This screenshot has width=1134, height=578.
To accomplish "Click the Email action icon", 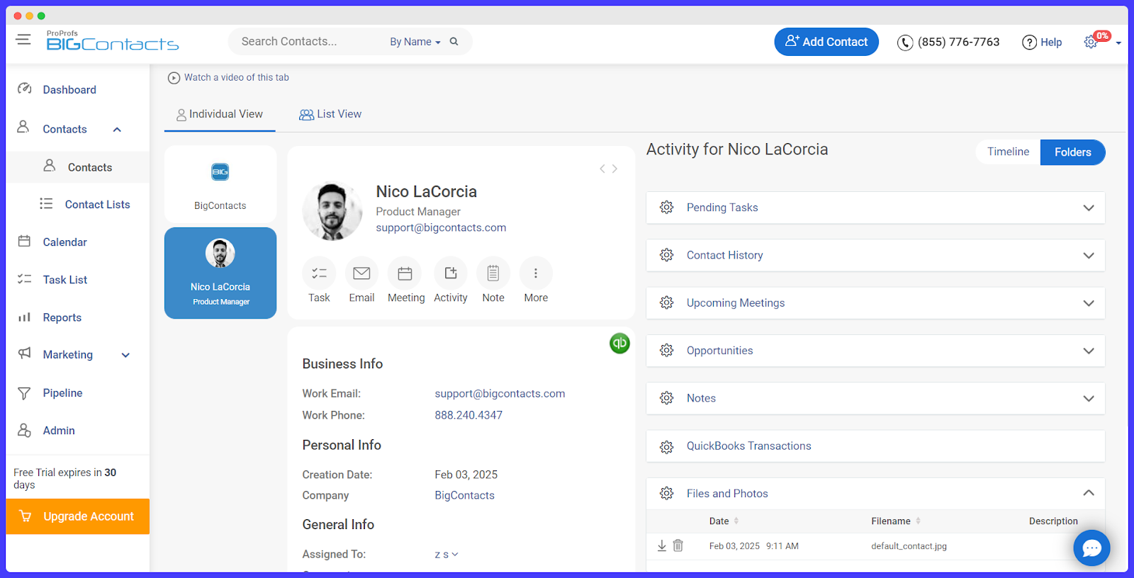I will pos(361,273).
